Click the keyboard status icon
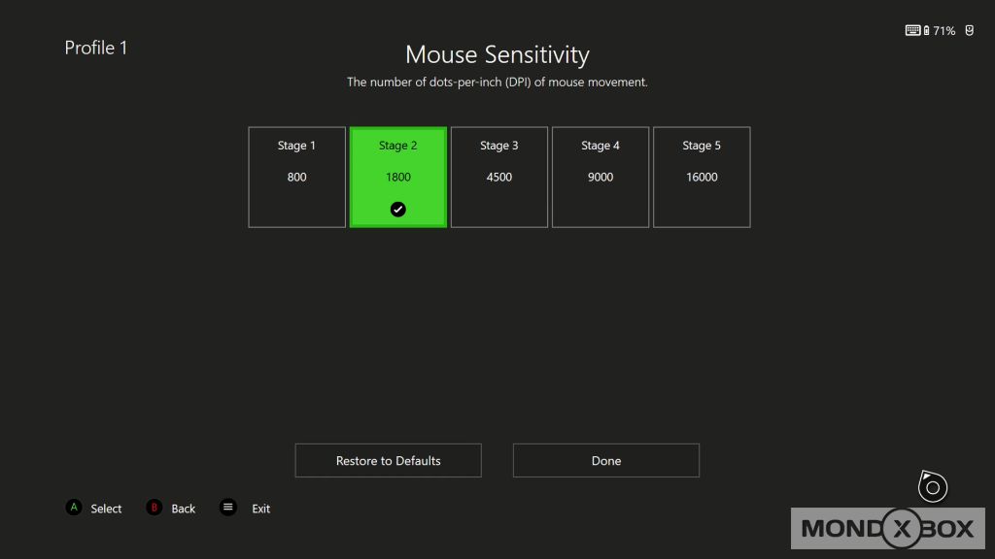This screenshot has width=995, height=559. pos(912,31)
